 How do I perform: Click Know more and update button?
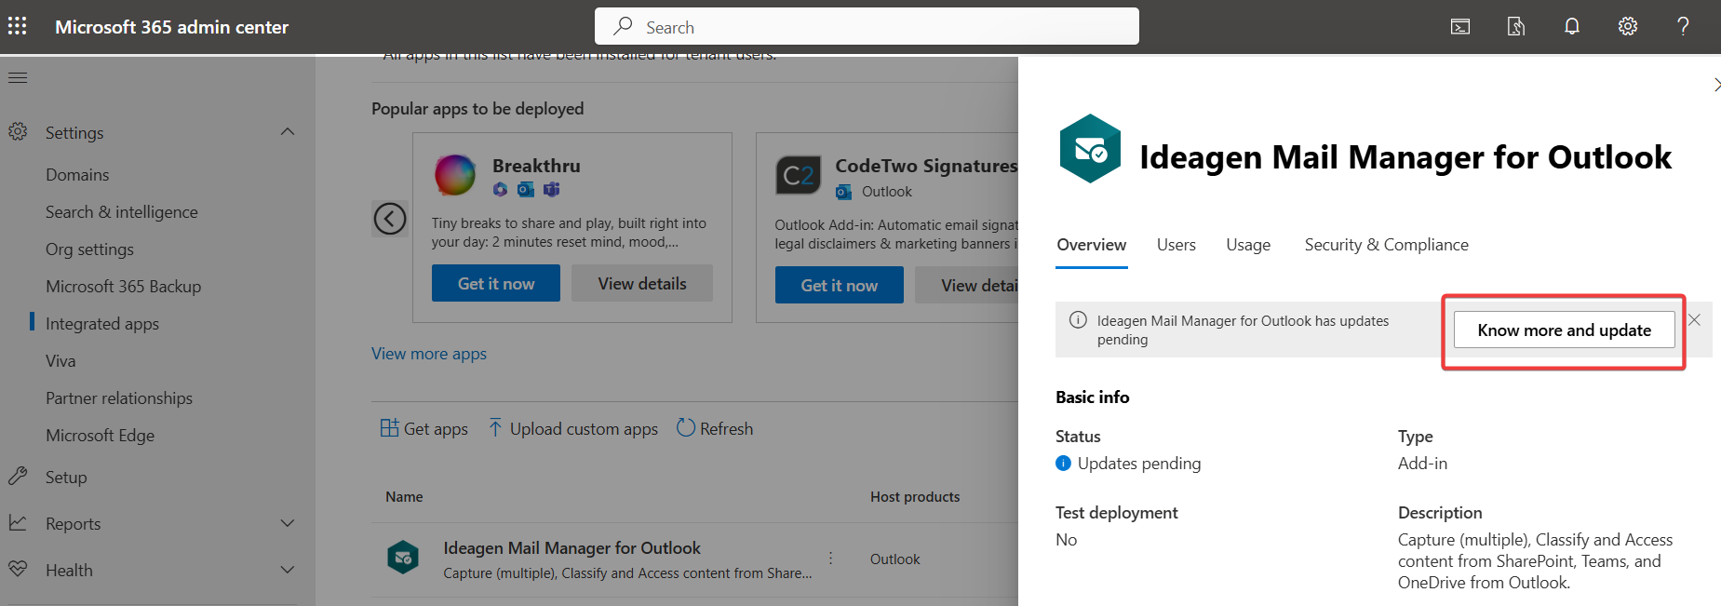click(1564, 330)
